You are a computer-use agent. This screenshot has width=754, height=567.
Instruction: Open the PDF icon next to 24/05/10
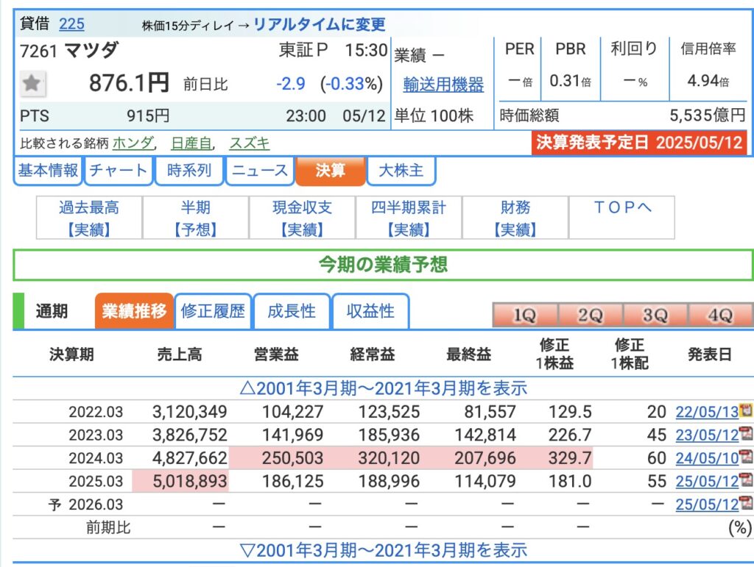[747, 457]
